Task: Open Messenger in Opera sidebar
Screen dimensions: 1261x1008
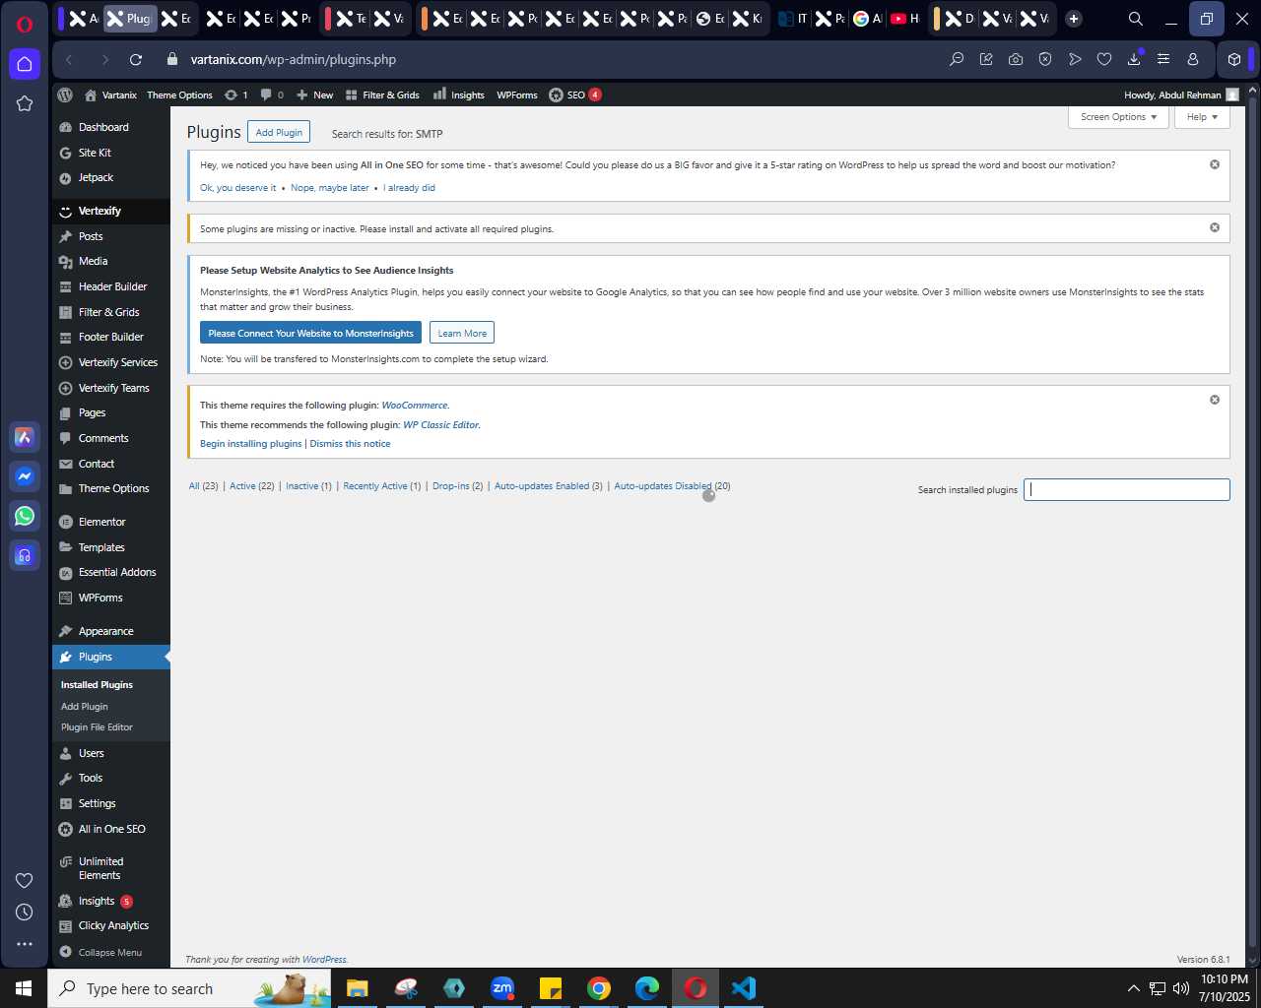Action: pos(25,476)
